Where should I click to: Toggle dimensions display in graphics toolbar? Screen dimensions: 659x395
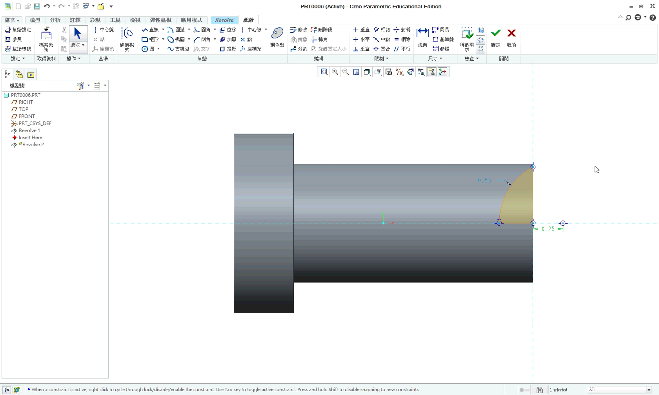coord(421,72)
